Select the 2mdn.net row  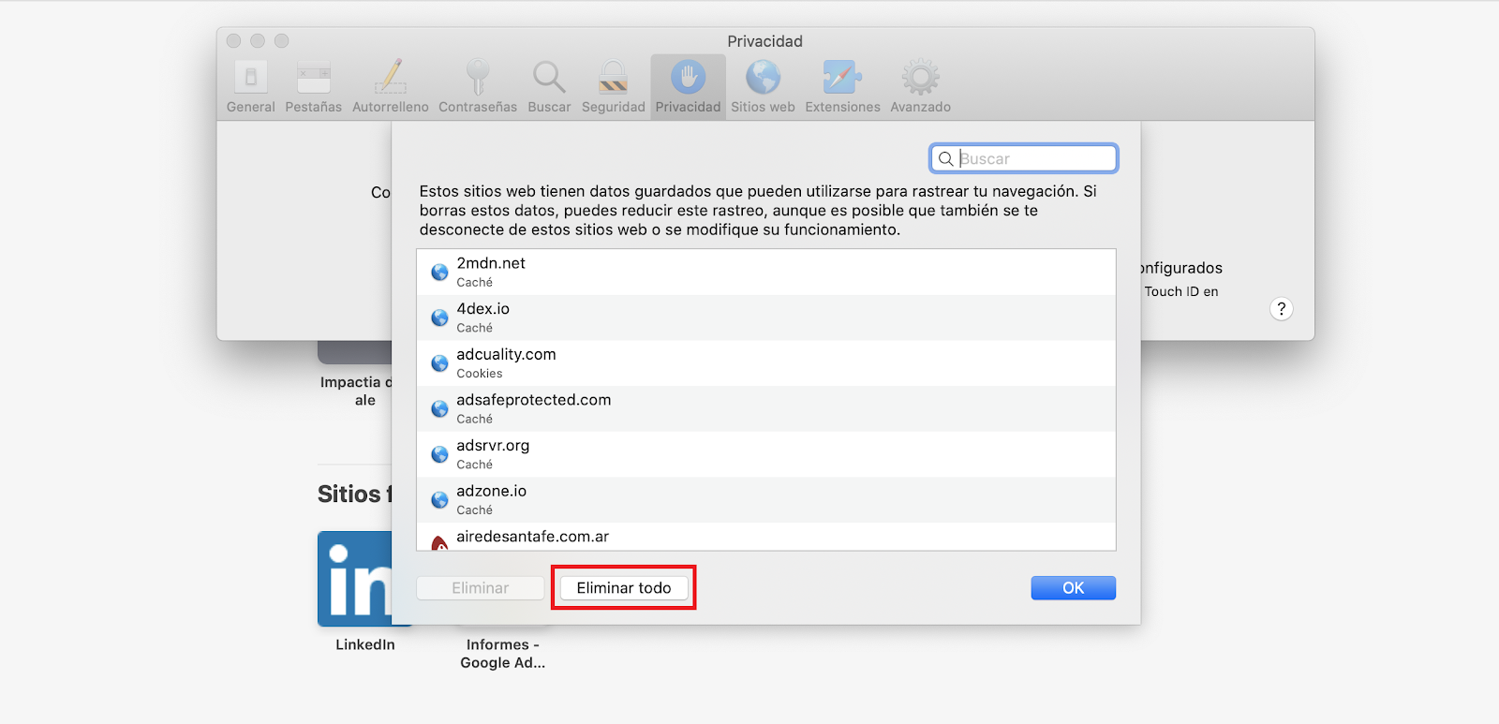point(764,272)
